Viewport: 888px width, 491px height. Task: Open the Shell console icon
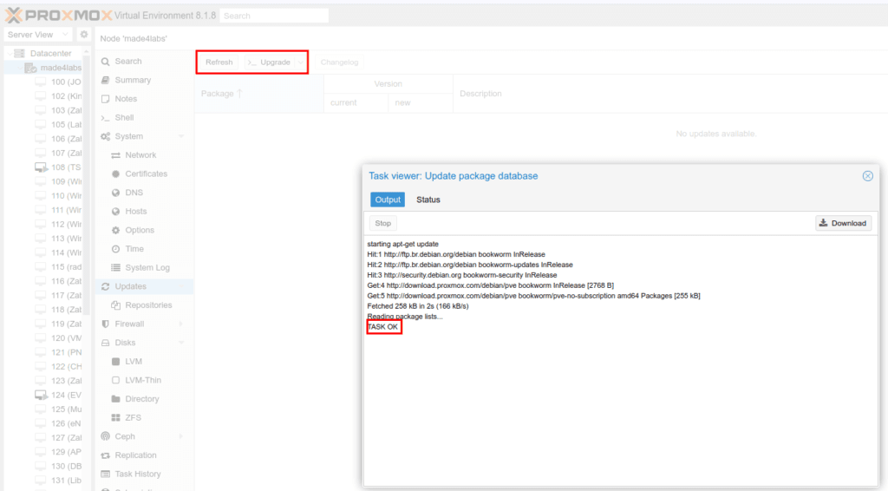[105, 118]
